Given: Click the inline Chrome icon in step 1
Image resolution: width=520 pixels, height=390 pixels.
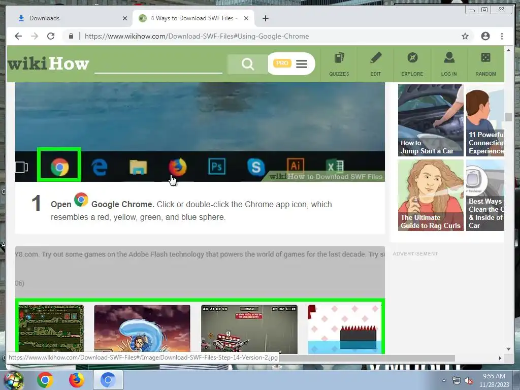Looking at the screenshot, I should click(x=81, y=200).
